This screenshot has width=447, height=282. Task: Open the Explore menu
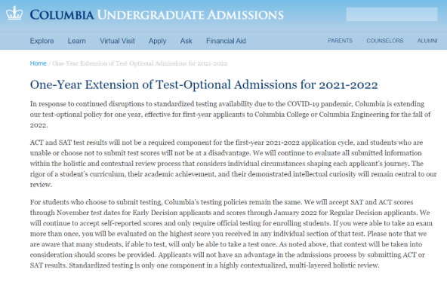coord(42,41)
